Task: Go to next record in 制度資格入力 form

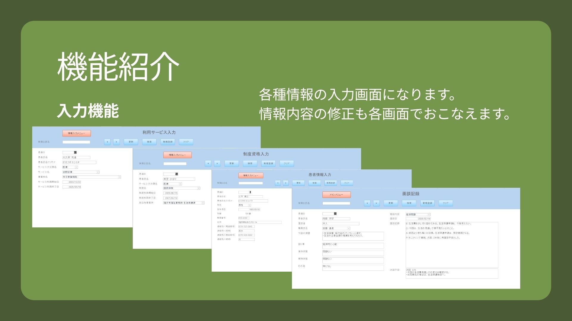Action: coord(217,163)
